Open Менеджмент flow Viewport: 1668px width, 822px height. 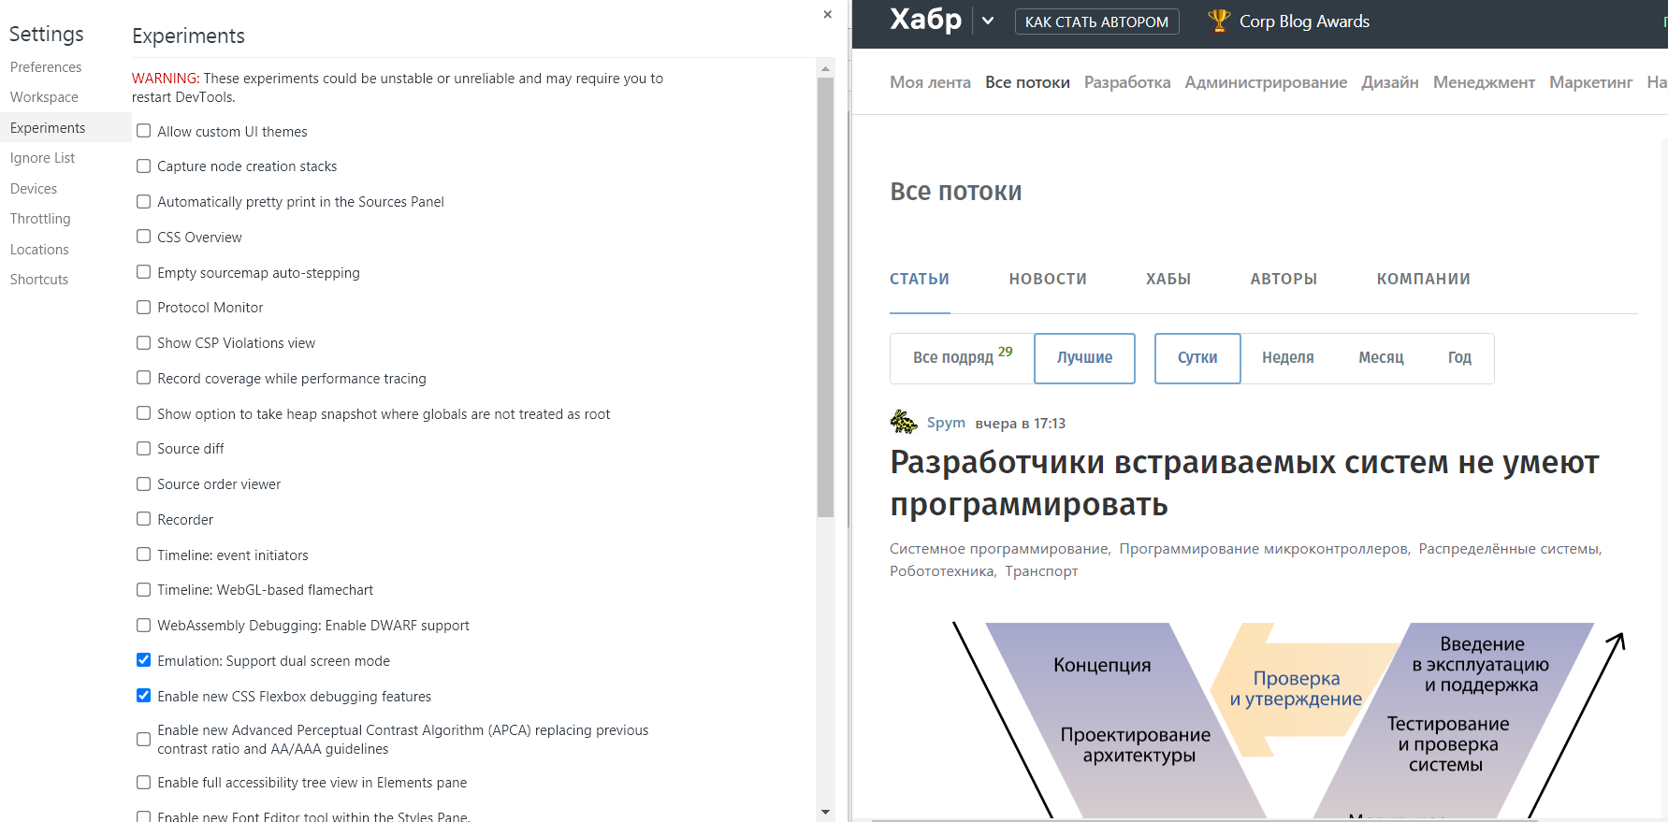1484,82
